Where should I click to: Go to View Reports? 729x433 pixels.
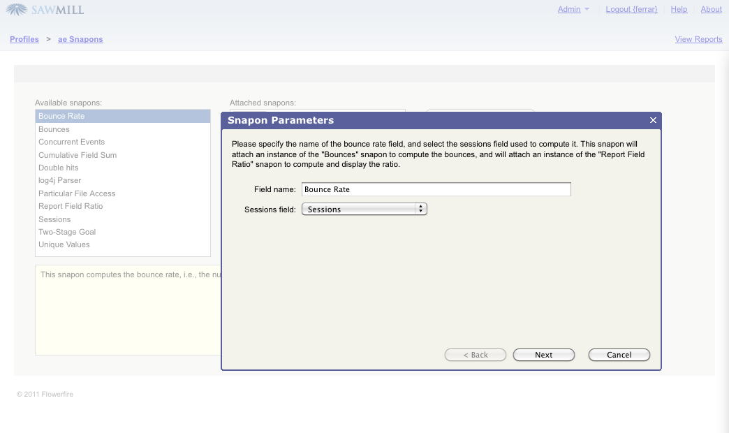pyautogui.click(x=698, y=39)
